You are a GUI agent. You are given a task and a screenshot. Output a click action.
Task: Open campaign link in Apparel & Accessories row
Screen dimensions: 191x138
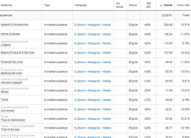93,25
